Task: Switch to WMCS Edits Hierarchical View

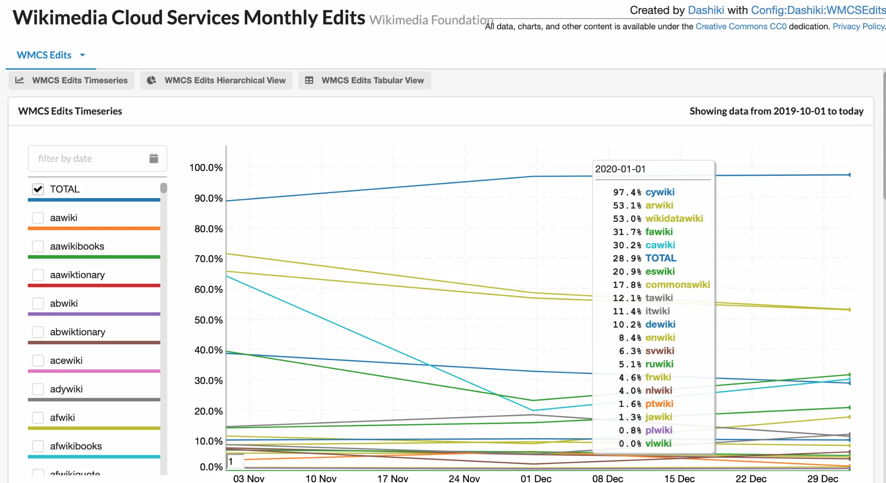Action: (x=216, y=80)
